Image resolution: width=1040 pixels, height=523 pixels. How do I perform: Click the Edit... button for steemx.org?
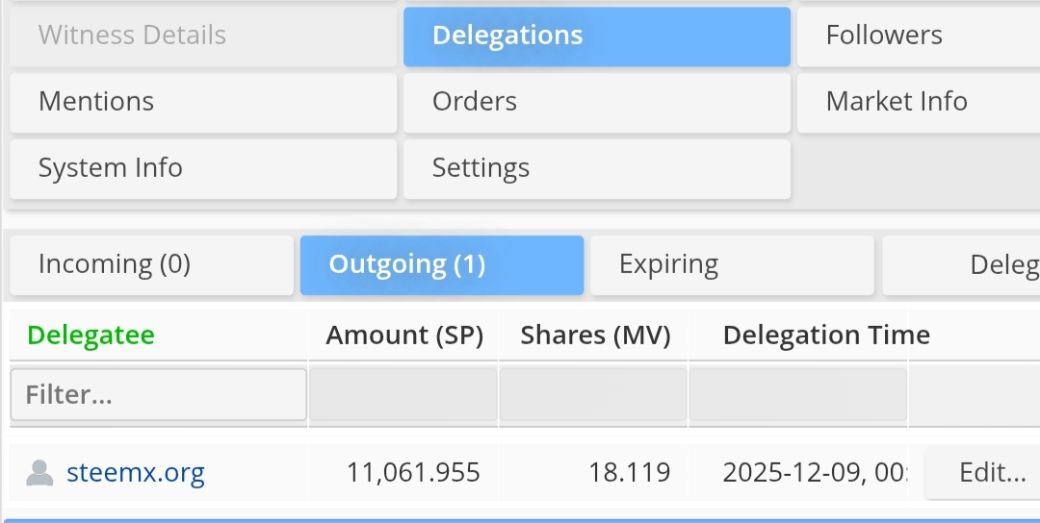[x=983, y=473]
